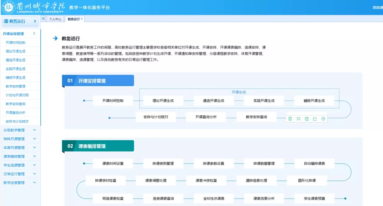Expand the 学生选课管理 sidebar section

34,165
